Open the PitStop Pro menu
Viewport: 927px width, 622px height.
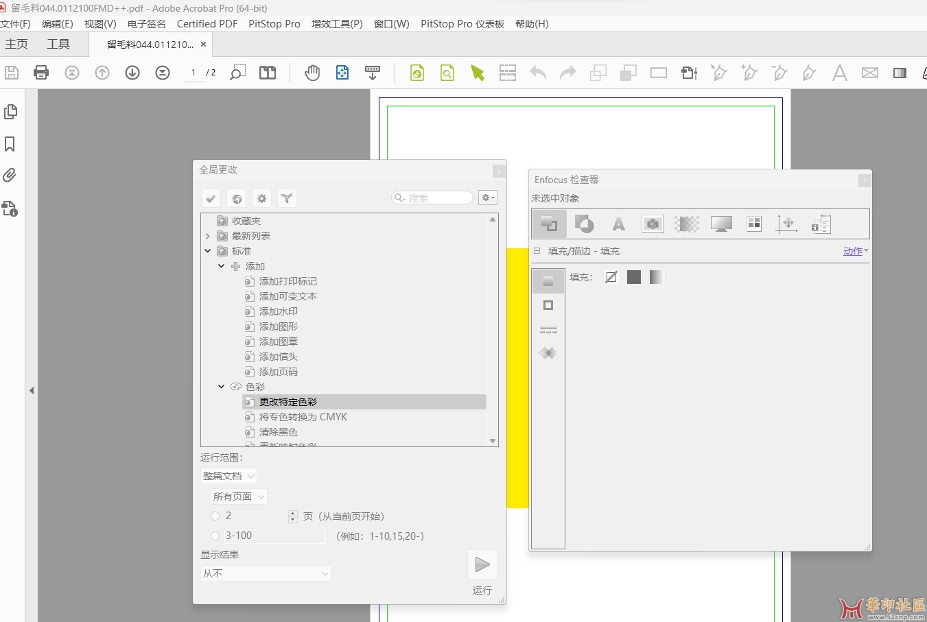(274, 24)
